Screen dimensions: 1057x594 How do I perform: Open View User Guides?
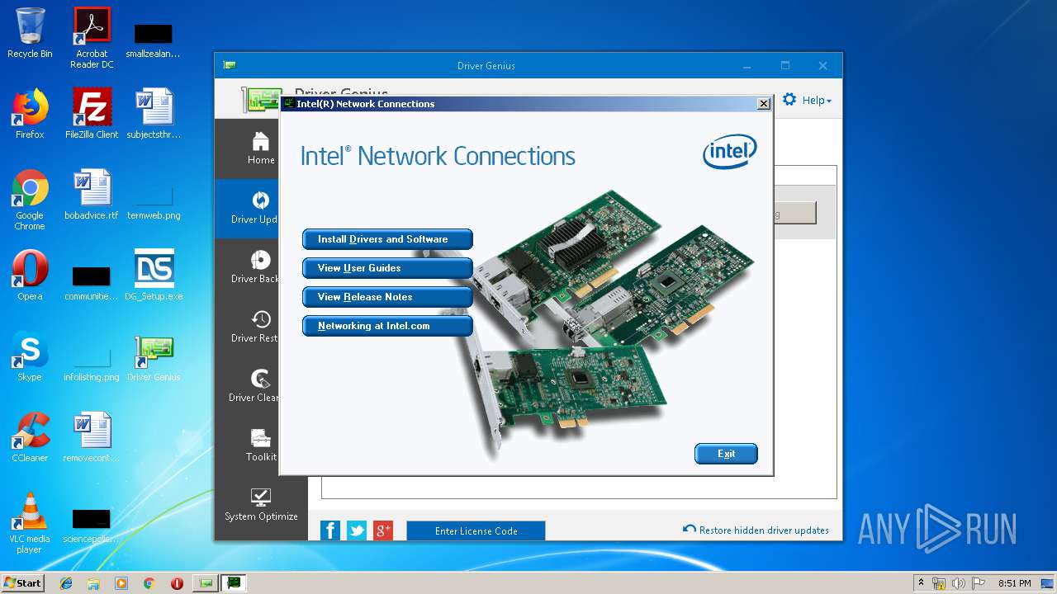387,268
